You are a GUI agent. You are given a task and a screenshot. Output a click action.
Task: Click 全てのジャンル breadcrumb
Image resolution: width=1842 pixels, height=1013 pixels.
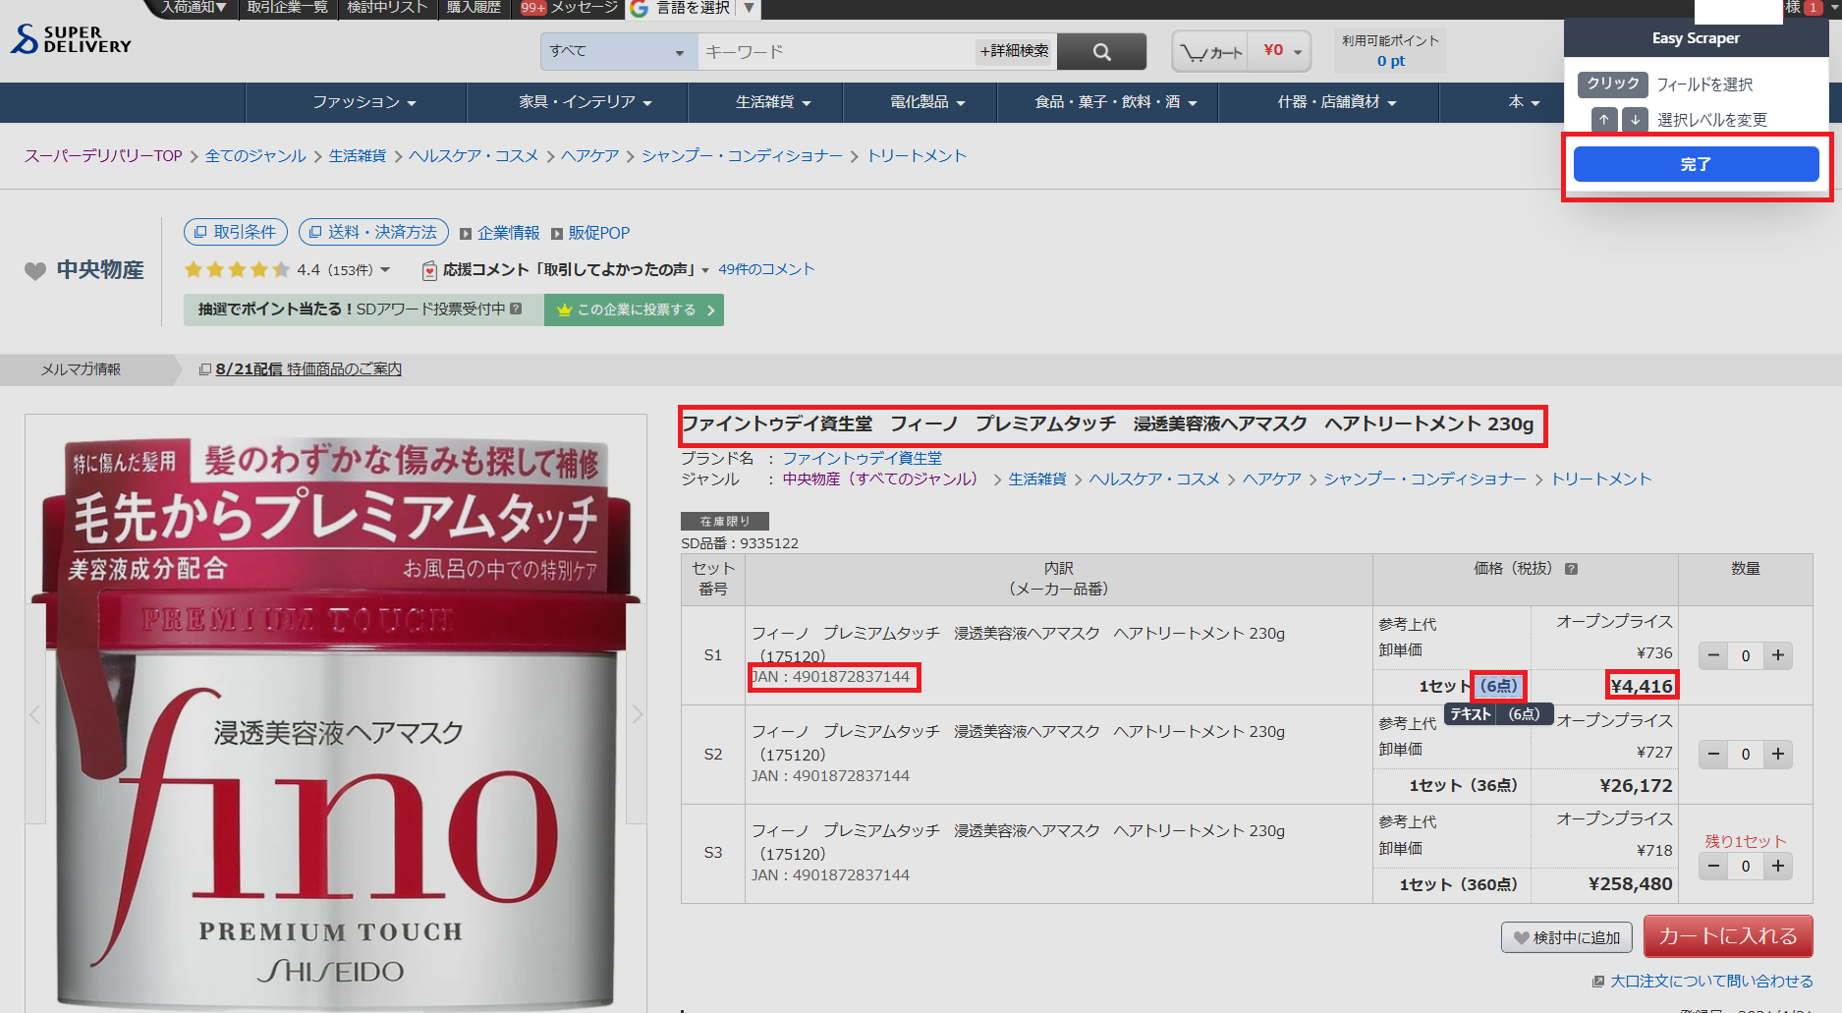point(255,156)
